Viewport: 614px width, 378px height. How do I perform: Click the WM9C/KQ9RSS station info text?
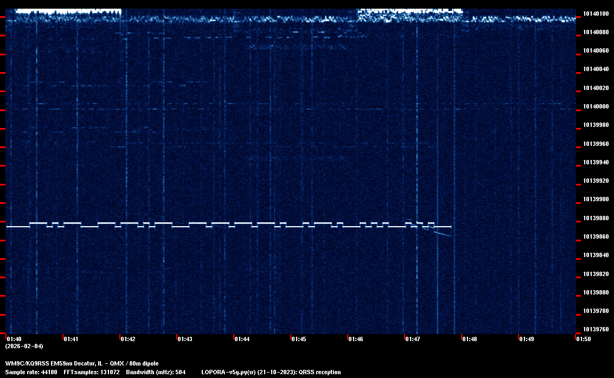[82, 363]
